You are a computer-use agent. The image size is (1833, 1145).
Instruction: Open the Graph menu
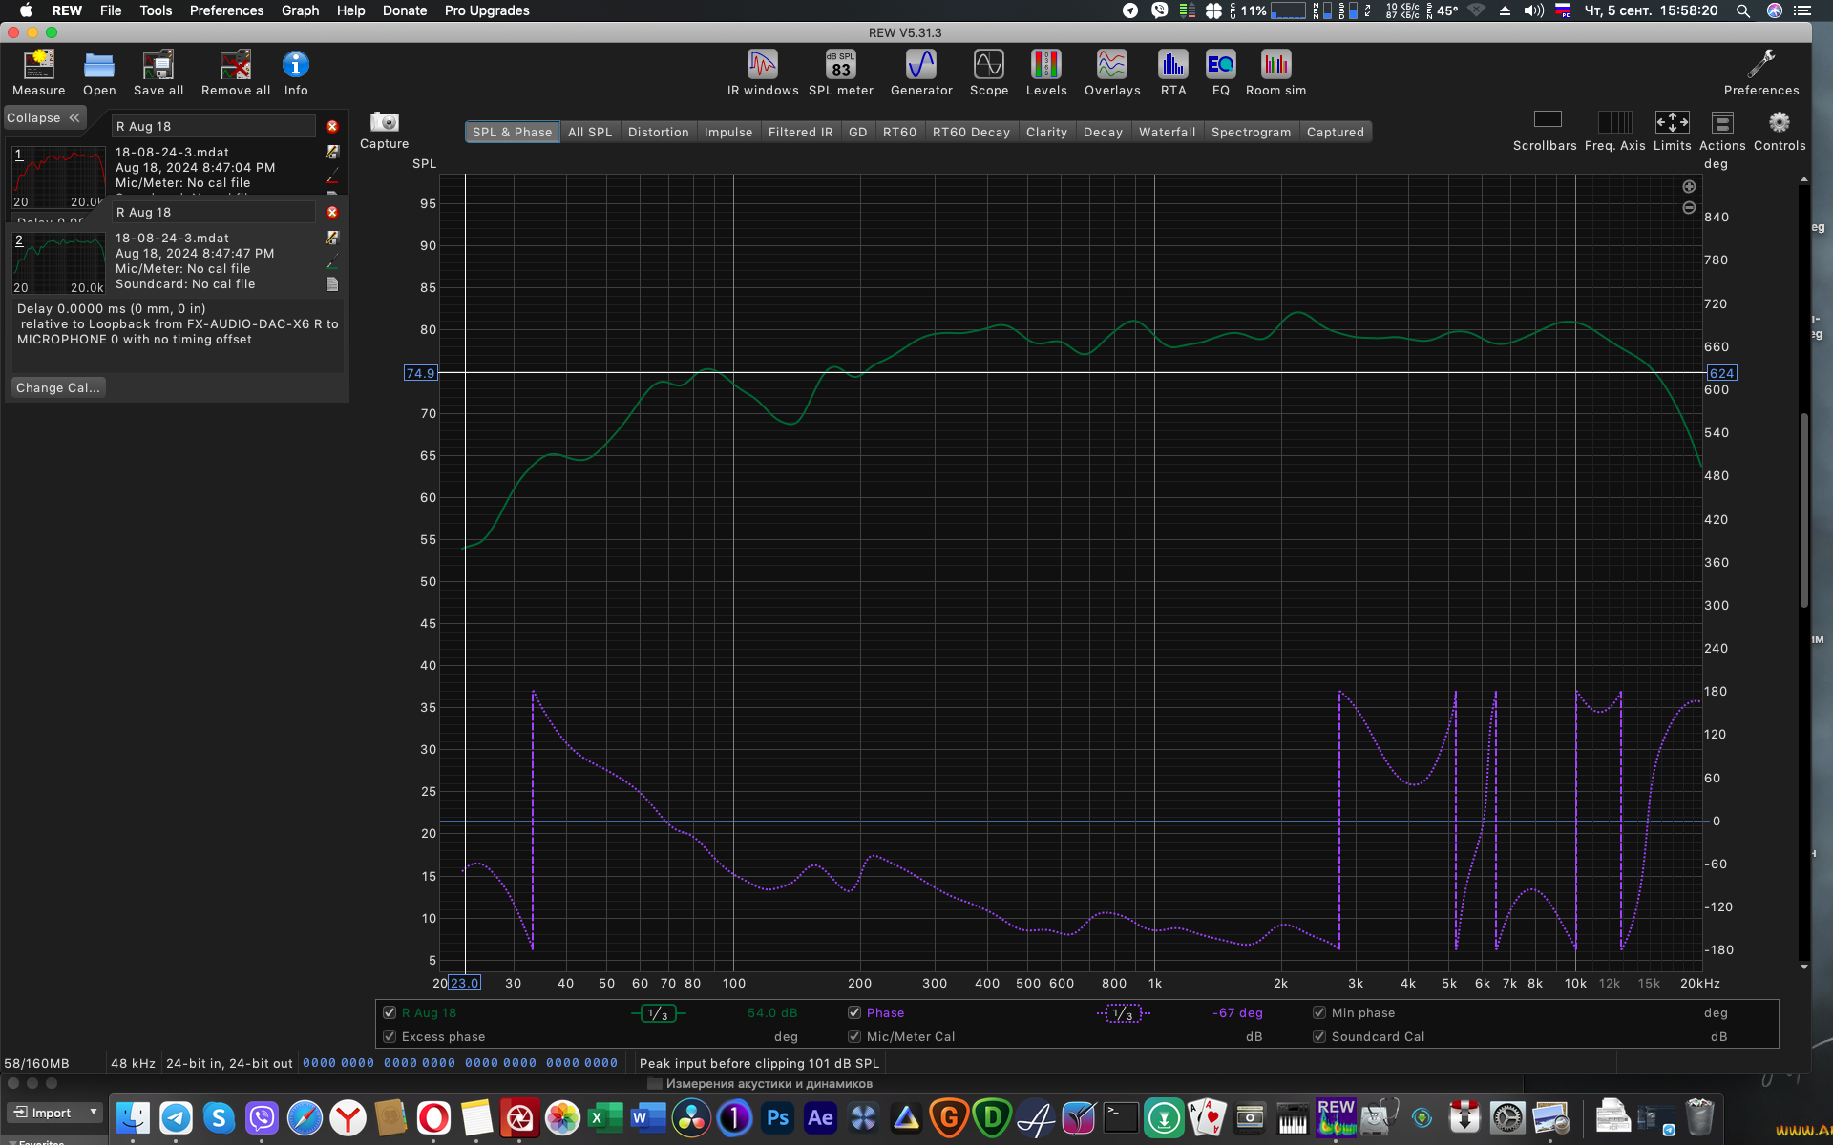tap(300, 10)
